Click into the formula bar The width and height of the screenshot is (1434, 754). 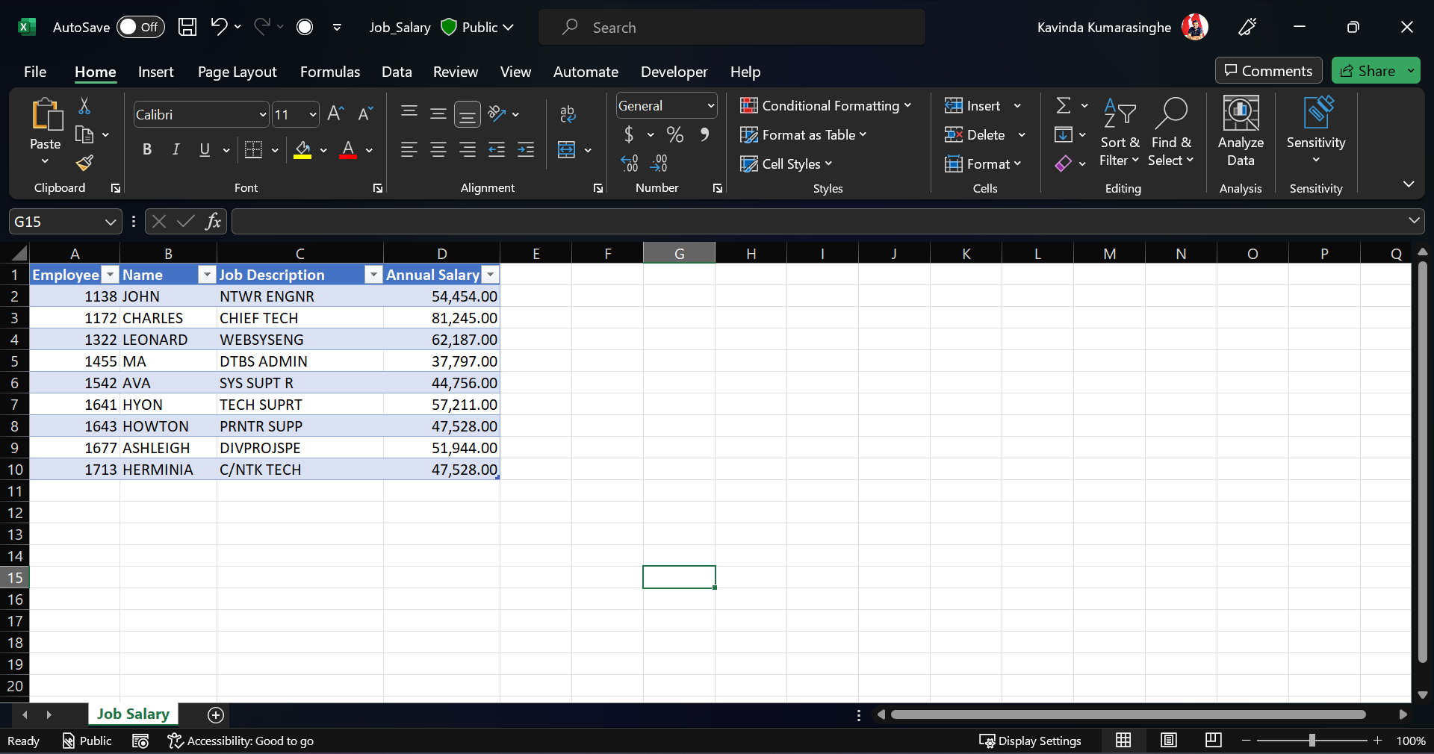coord(818,222)
